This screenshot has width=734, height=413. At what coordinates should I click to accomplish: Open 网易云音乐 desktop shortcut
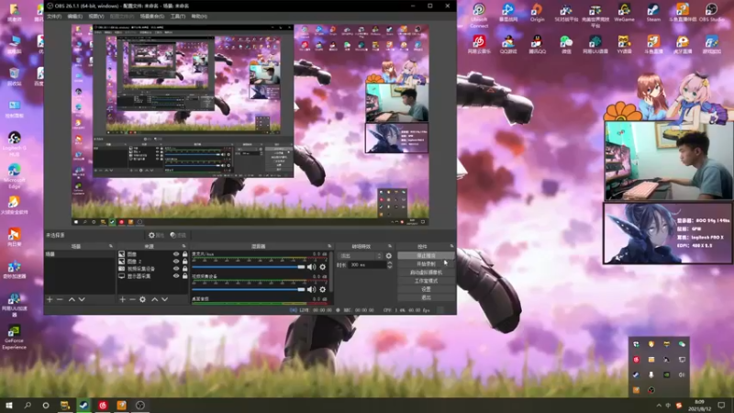tap(479, 44)
